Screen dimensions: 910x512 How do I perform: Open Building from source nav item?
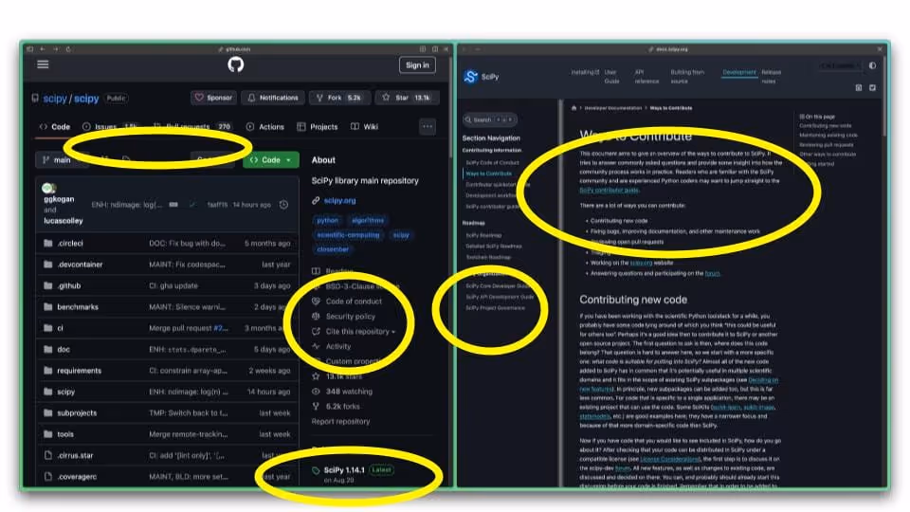pos(687,77)
